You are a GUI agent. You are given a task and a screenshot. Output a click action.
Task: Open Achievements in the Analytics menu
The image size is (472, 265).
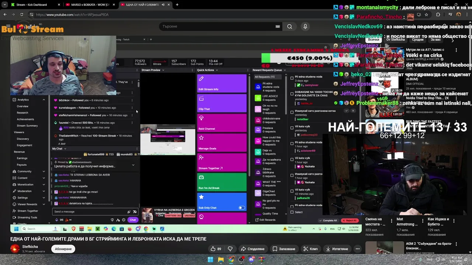(x=25, y=119)
